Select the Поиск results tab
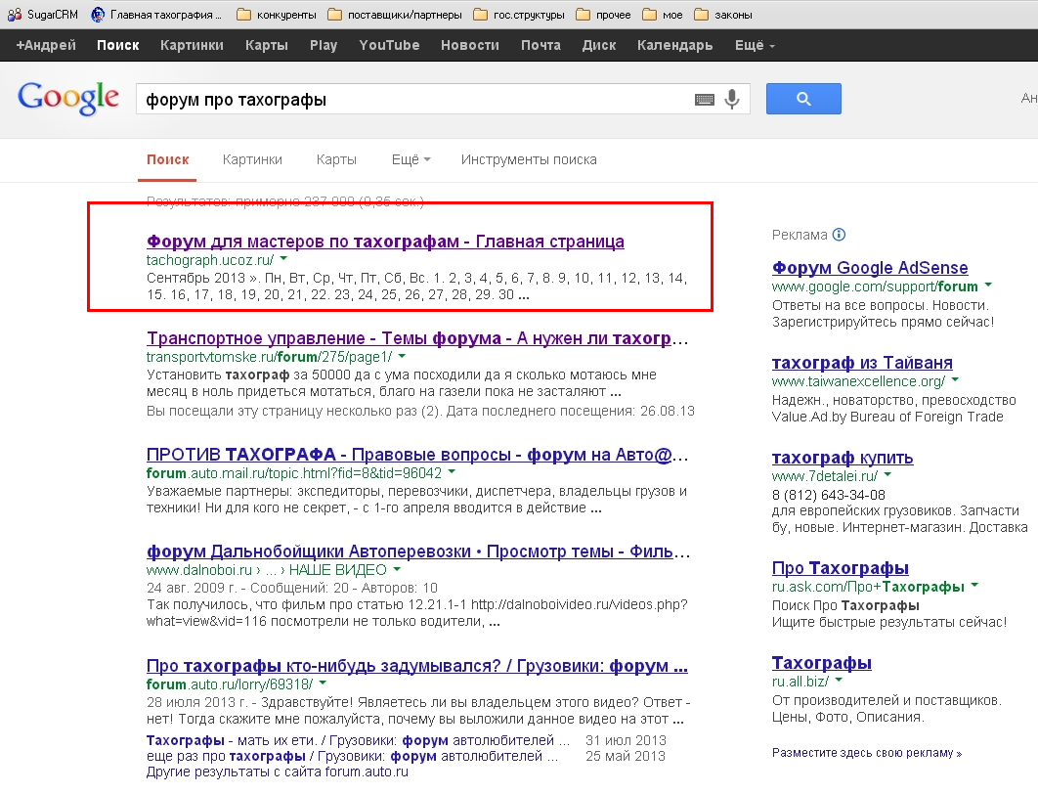Screen dimensions: 1038x794 (x=167, y=159)
